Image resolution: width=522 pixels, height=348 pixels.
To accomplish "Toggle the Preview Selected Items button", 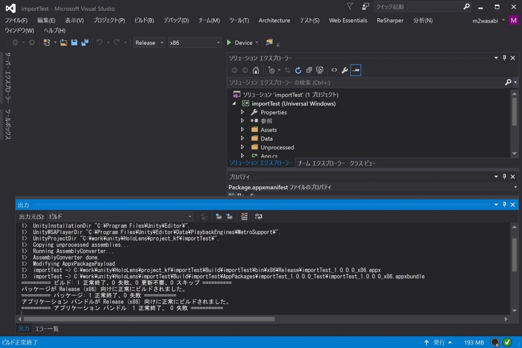I will click(x=355, y=70).
